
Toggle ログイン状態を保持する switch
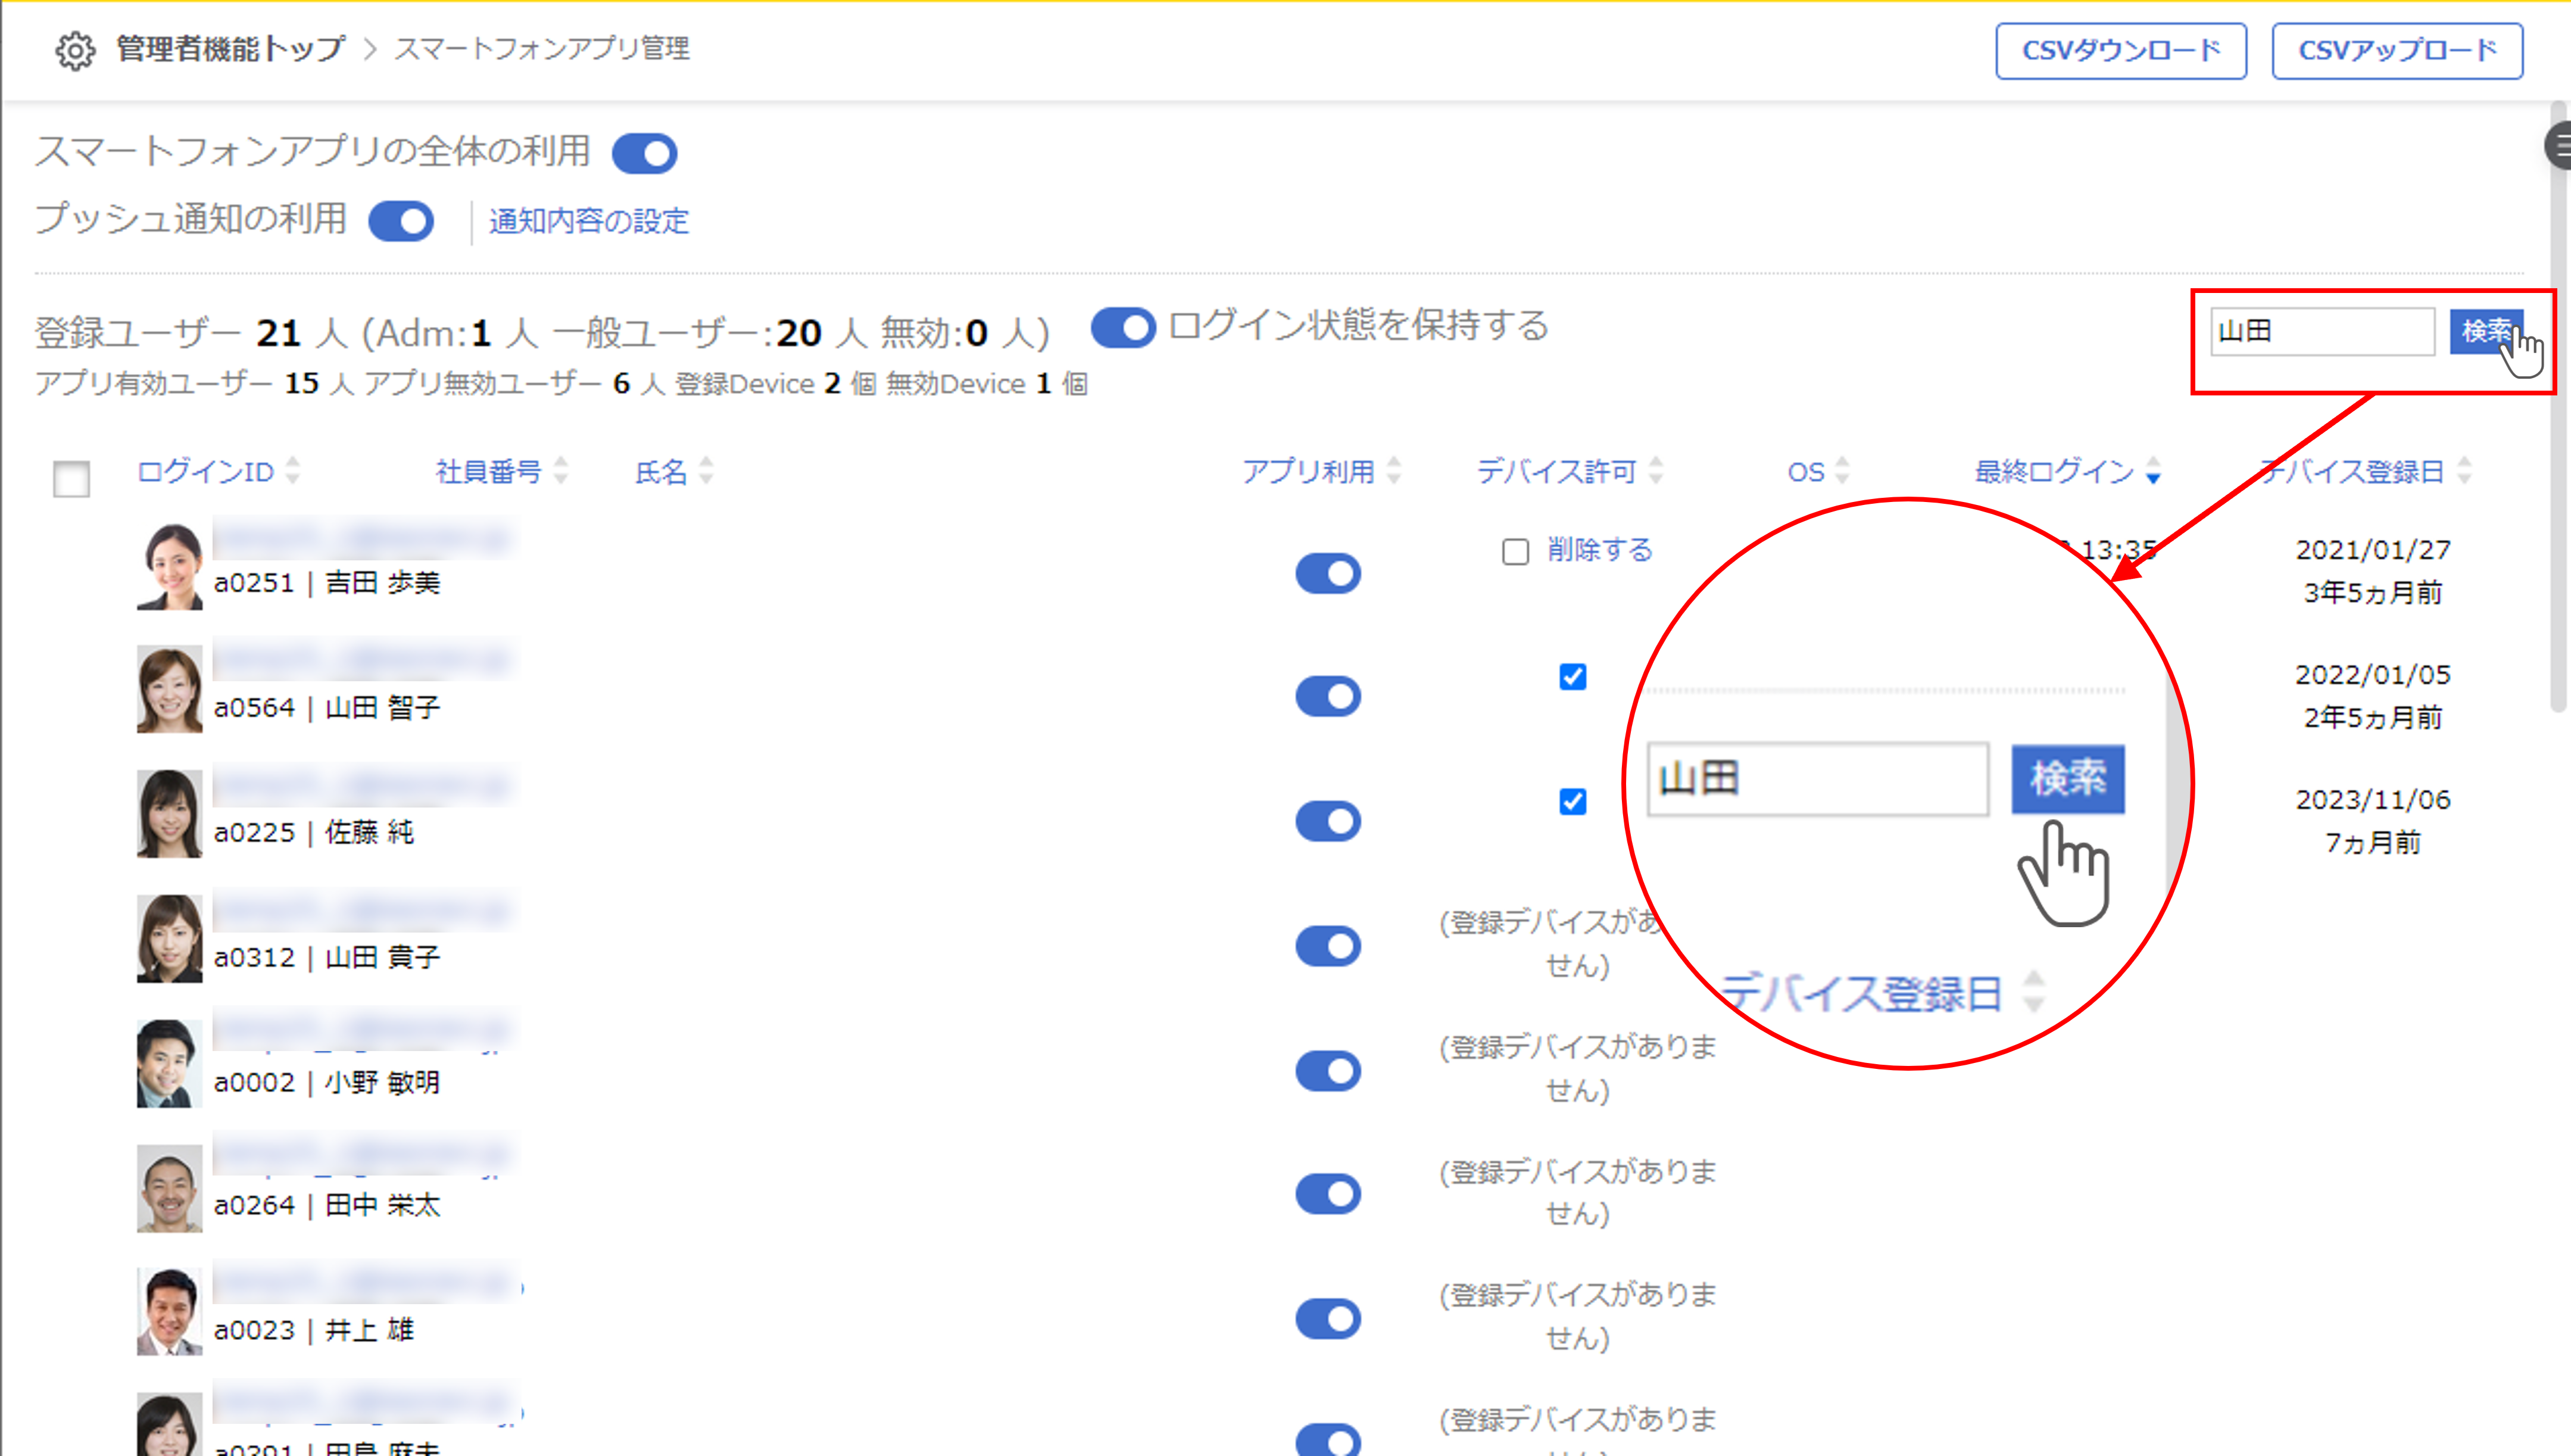tap(1122, 327)
